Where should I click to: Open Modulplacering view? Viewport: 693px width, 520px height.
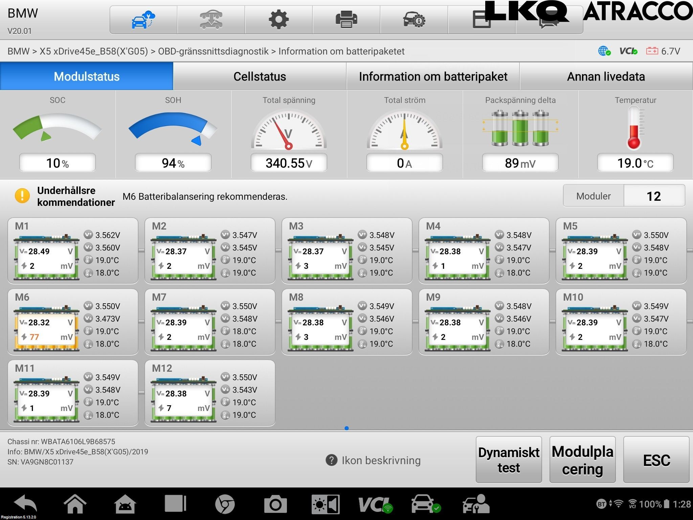coord(582,459)
